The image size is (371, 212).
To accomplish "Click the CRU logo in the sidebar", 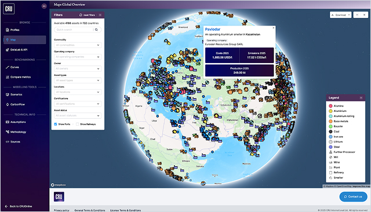I will (9, 9).
